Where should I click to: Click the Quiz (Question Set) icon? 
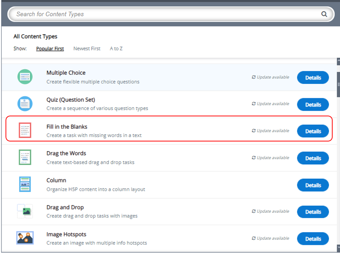tap(25, 104)
